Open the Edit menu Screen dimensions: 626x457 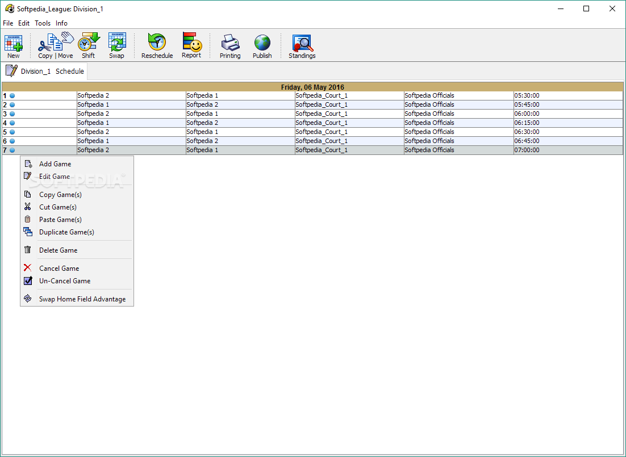pos(24,23)
